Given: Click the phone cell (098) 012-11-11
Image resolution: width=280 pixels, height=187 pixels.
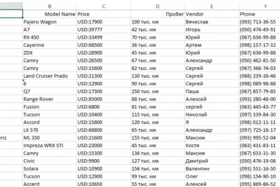Looking at the screenshot, I should (258, 122).
